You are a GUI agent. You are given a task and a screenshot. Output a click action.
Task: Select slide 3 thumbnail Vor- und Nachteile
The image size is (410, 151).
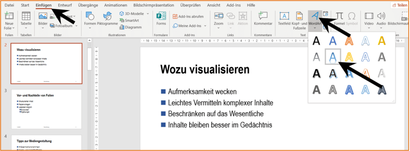46,109
